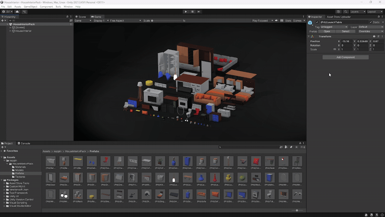385x217 pixels.
Task: Click Search by Label tag icon in Project
Action: (x=291, y=147)
